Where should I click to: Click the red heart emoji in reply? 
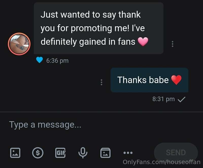click(176, 80)
